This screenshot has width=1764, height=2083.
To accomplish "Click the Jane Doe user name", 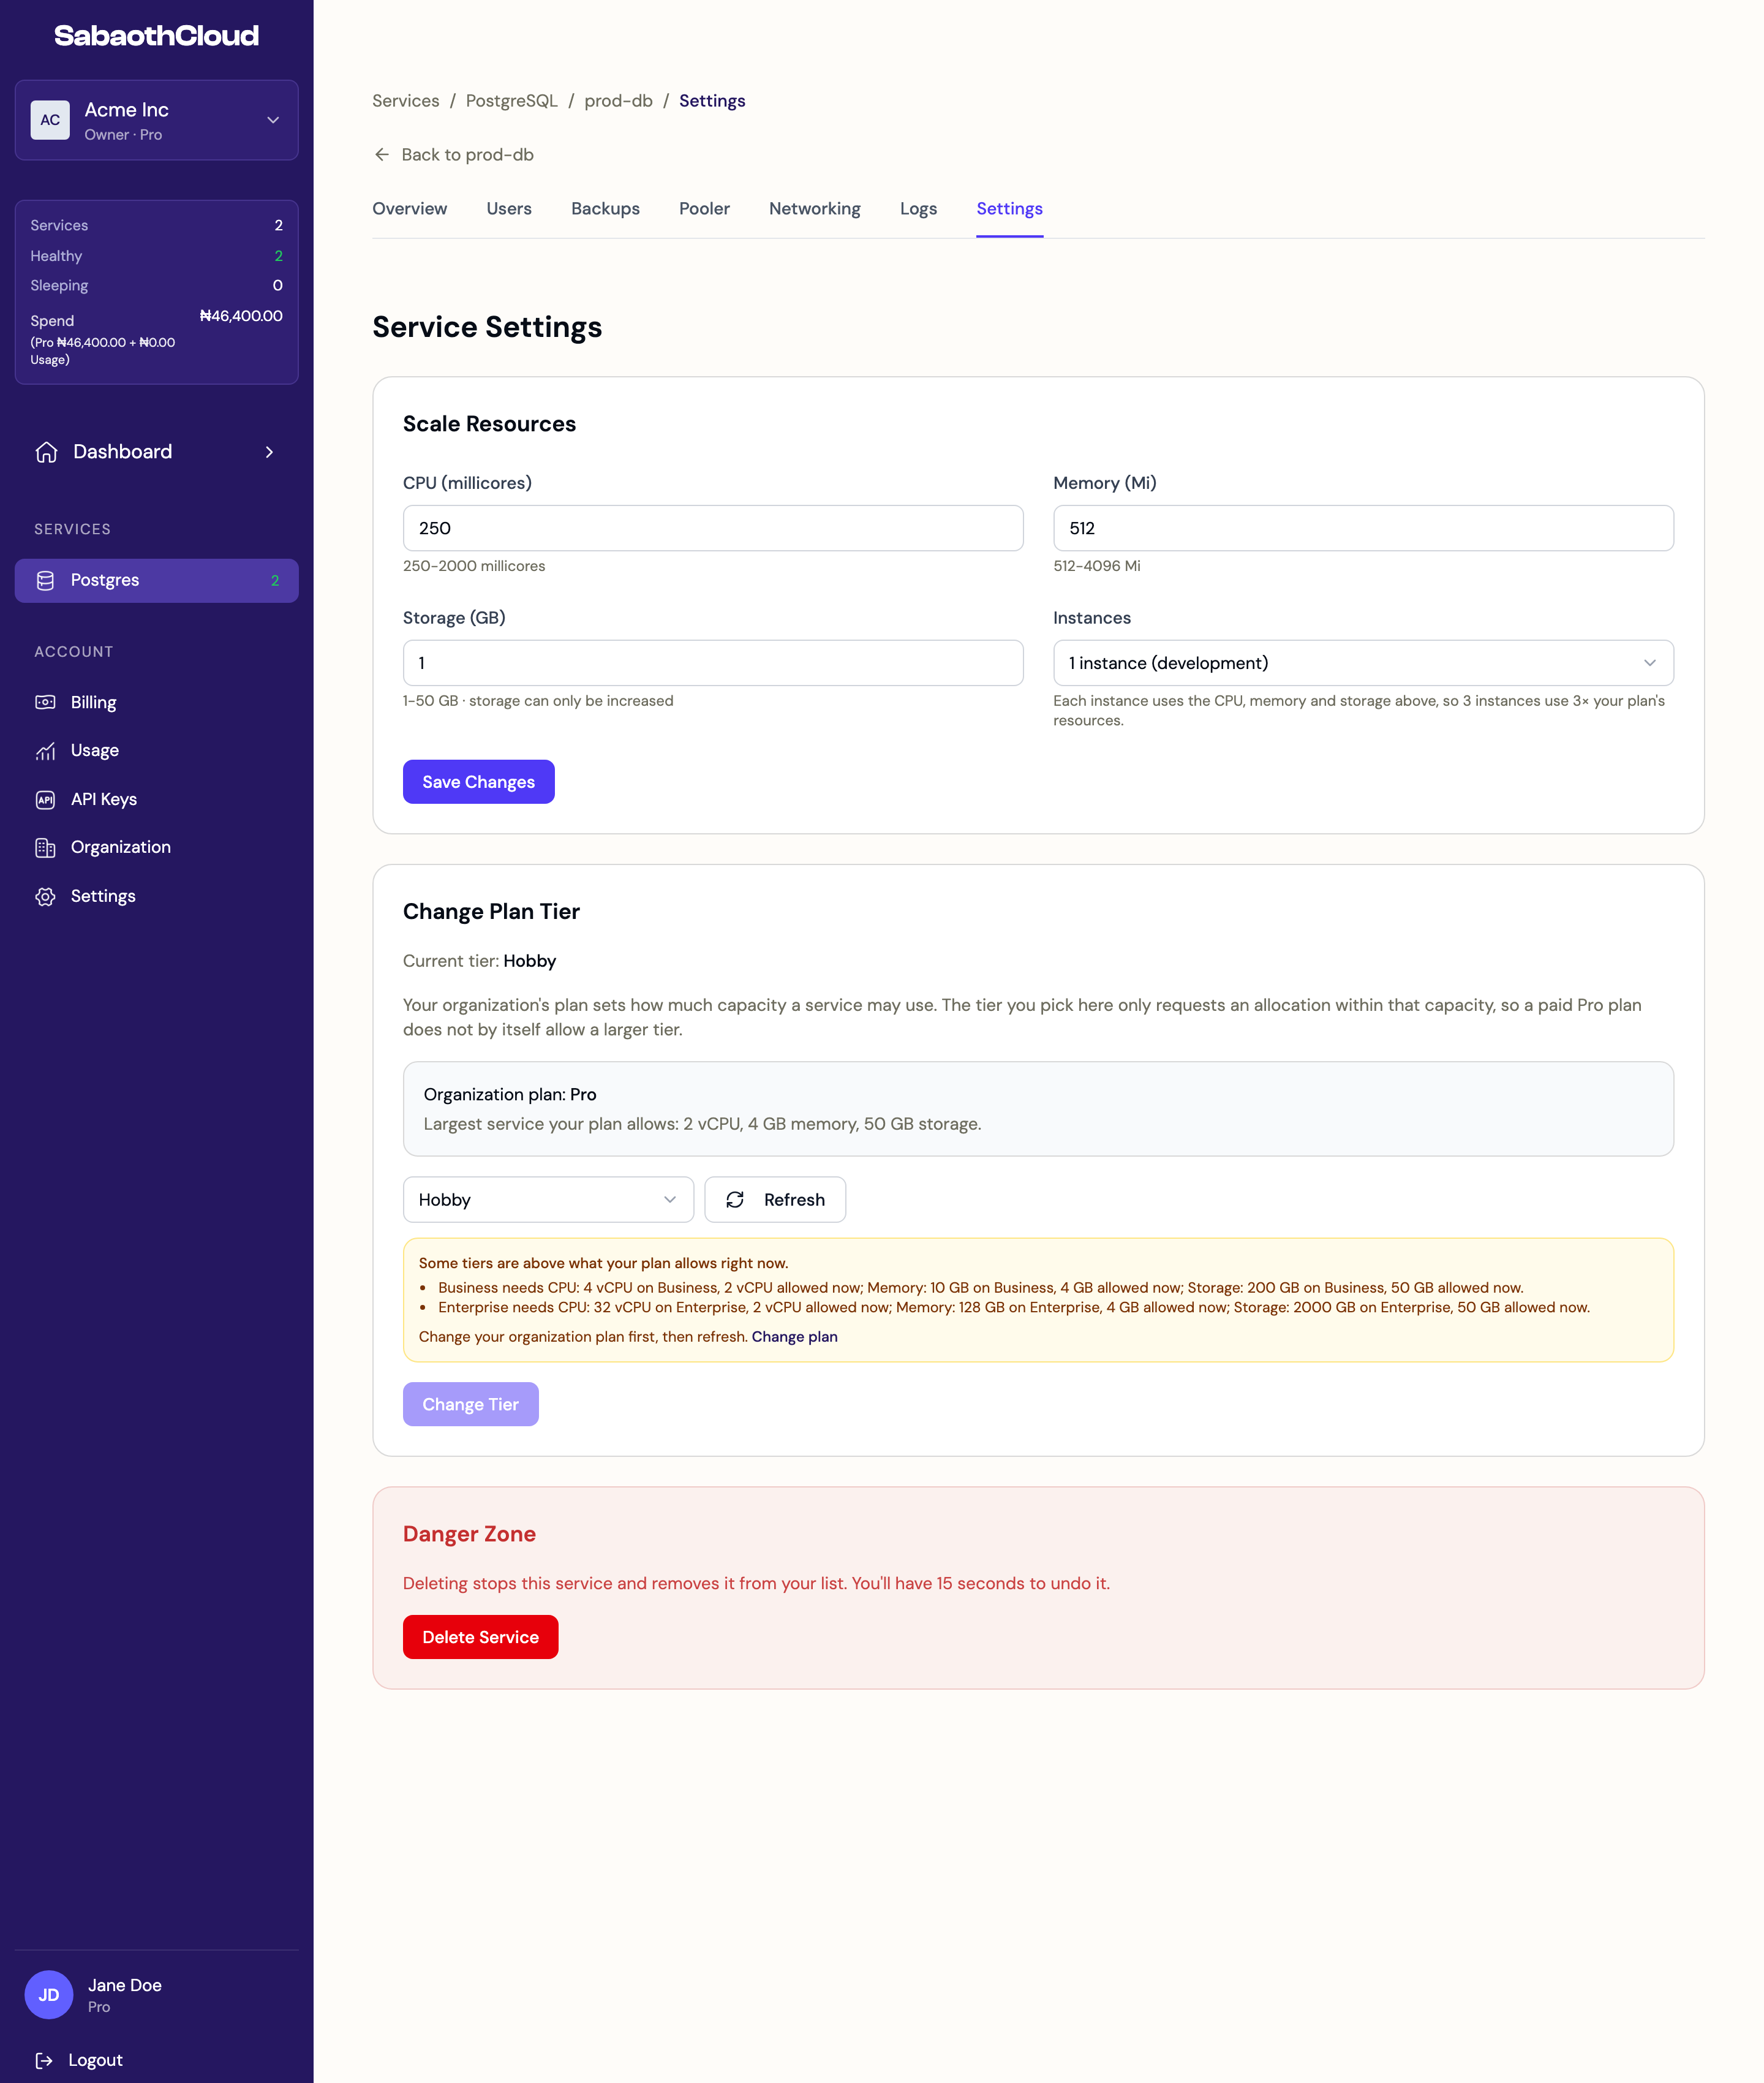I will 124,1985.
